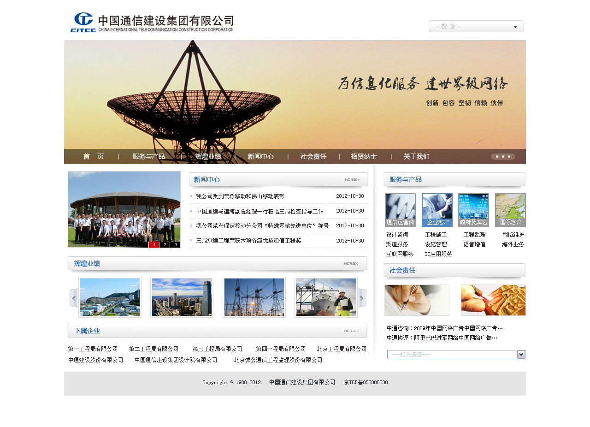
Task: Open 中通建设股份有限公司 subsidiary link
Action: (96, 360)
